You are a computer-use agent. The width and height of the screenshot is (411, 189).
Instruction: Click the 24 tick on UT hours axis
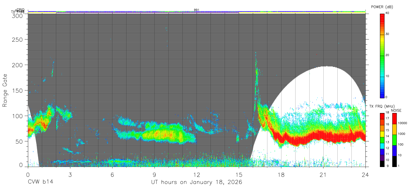pyautogui.click(x=365, y=174)
